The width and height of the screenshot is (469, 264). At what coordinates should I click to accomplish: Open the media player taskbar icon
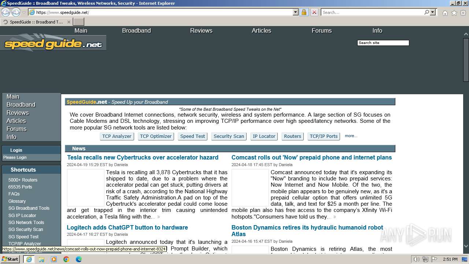point(54,259)
